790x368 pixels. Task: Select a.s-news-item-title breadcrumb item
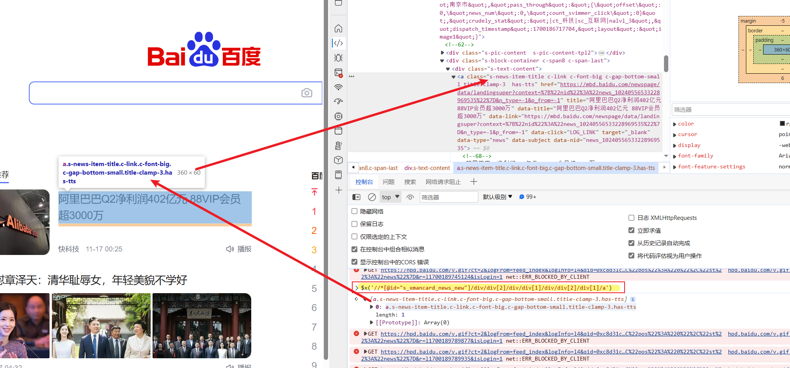pos(556,168)
